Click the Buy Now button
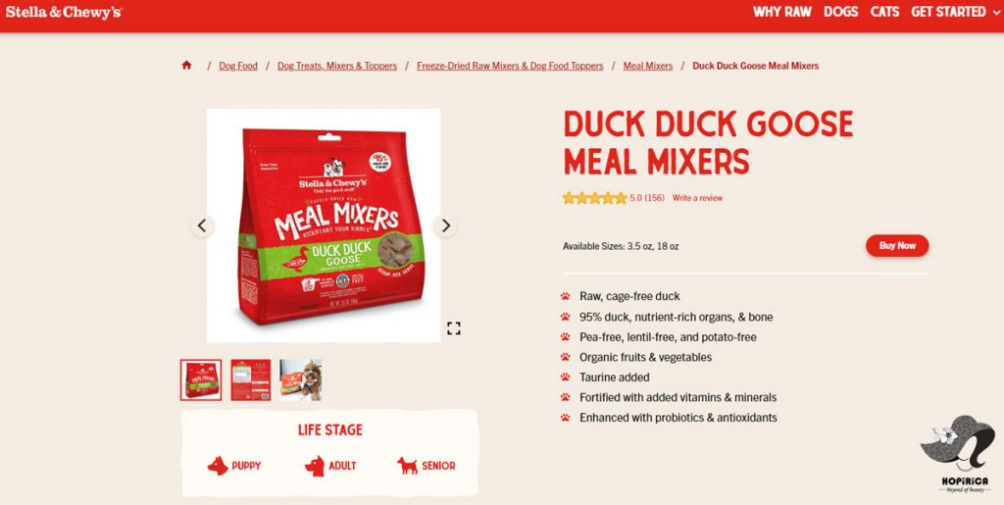 [x=897, y=246]
